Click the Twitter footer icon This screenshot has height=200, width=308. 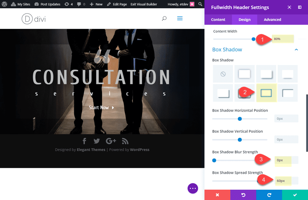[97, 141]
